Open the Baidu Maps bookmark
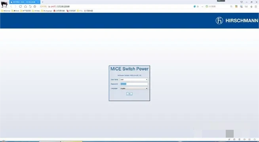The height and width of the screenshot is (142, 259). click(89, 11)
